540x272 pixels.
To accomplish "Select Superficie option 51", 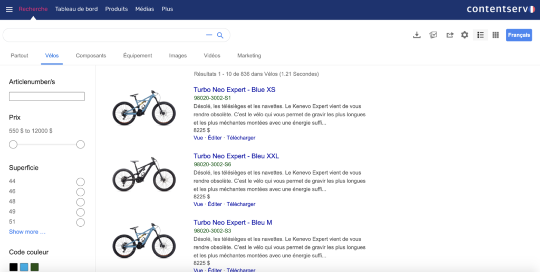I will (80, 223).
